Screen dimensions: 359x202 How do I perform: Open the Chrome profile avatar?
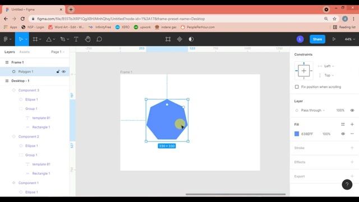point(345,19)
